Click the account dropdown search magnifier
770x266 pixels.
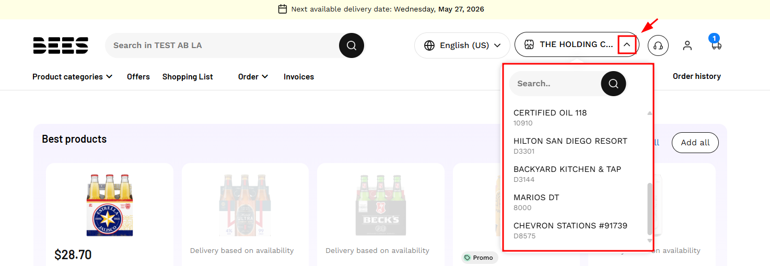(613, 84)
